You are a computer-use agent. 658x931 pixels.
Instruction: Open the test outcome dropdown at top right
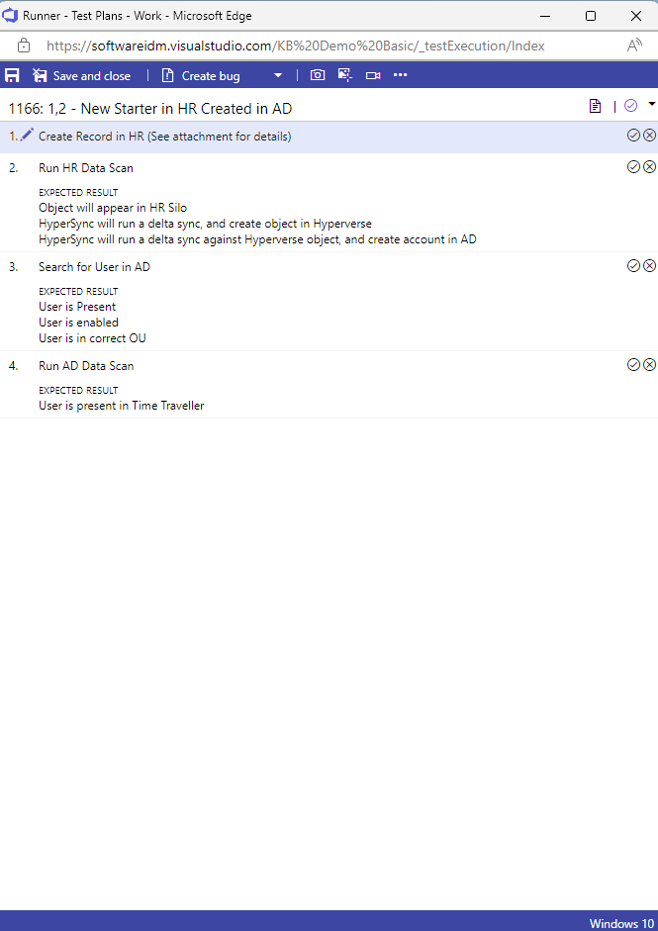pyautogui.click(x=649, y=105)
